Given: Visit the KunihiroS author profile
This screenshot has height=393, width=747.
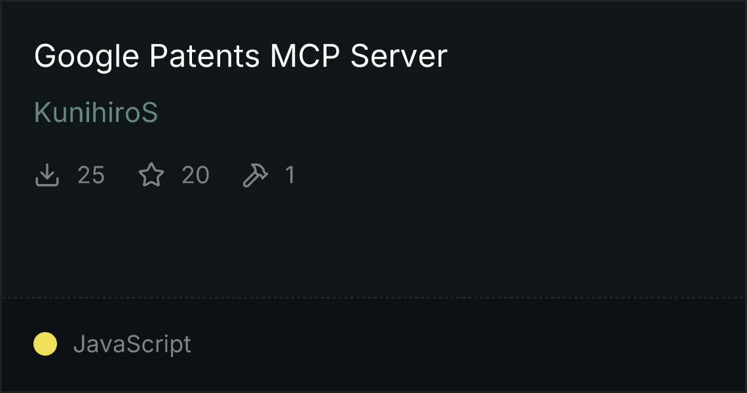Looking at the screenshot, I should pyautogui.click(x=96, y=113).
